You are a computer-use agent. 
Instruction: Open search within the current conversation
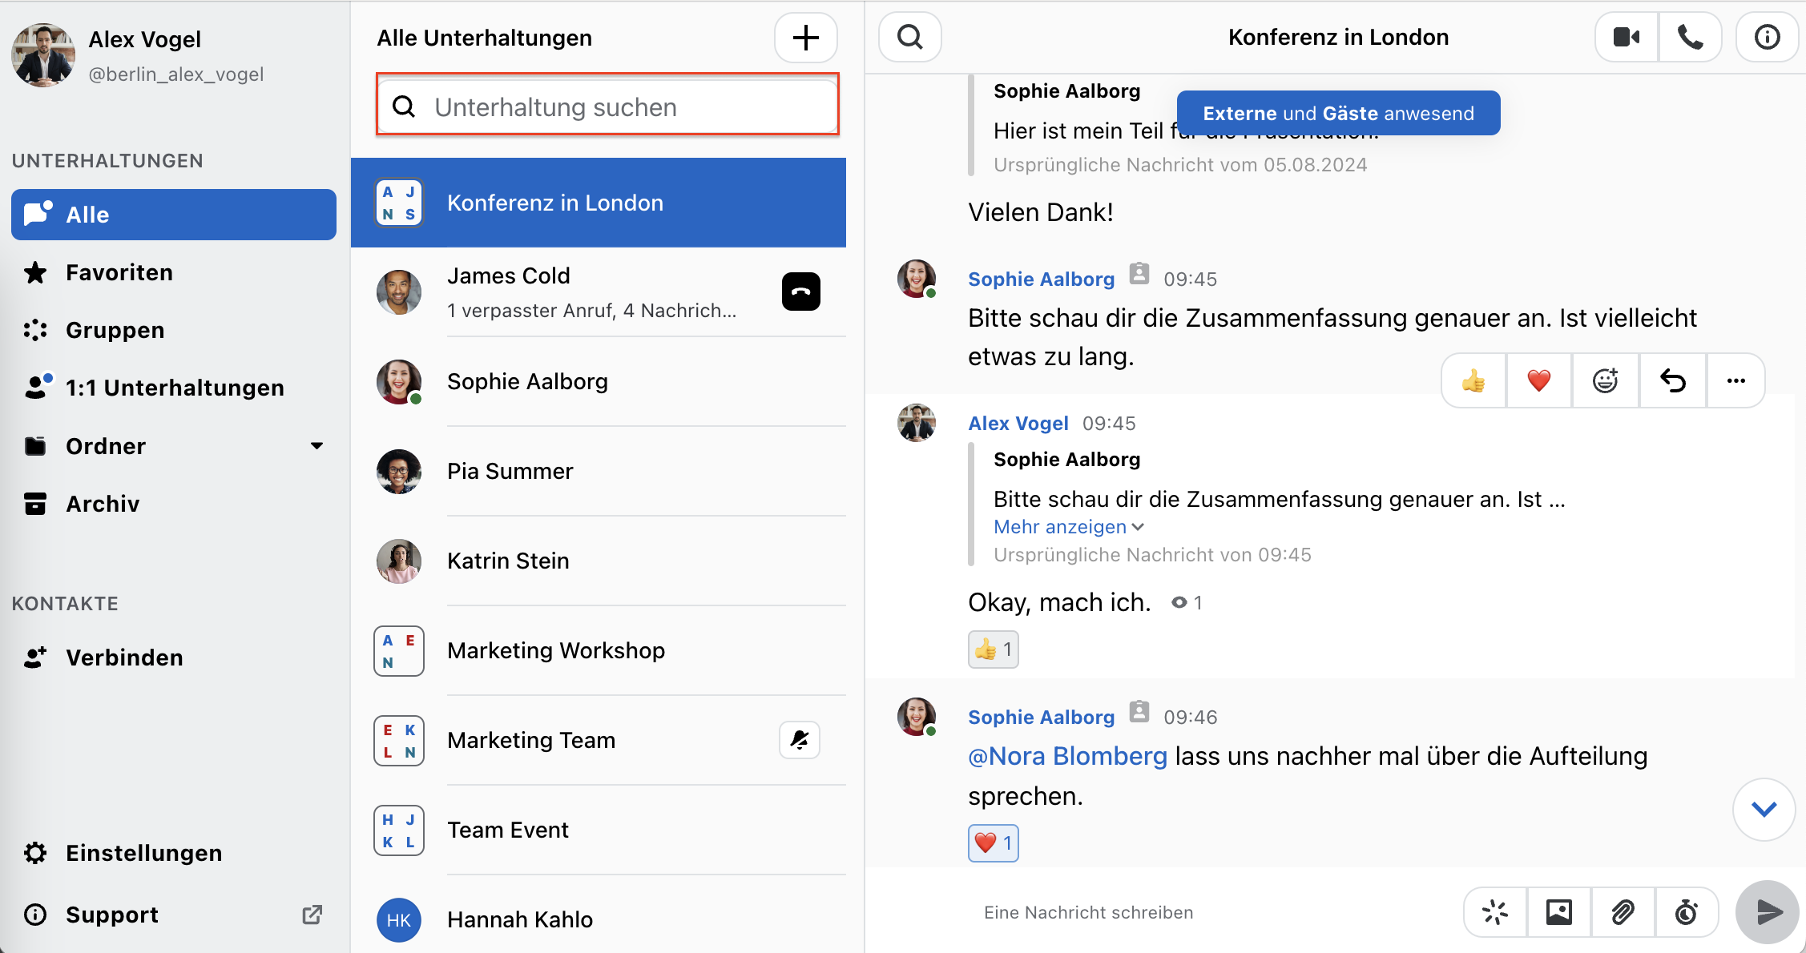(909, 37)
